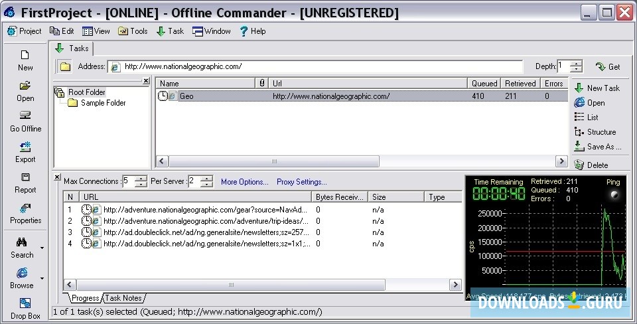Image resolution: width=637 pixels, height=324 pixels.
Task: Sort tasks by Retrieved column header
Action: [x=520, y=83]
